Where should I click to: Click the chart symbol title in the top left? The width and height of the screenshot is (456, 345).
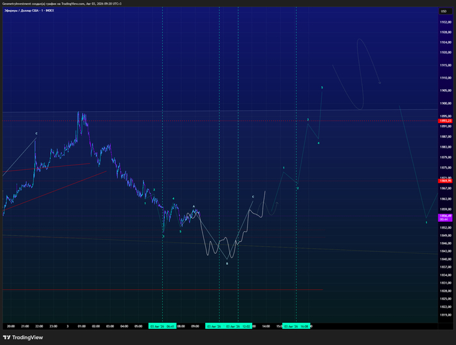[29, 10]
